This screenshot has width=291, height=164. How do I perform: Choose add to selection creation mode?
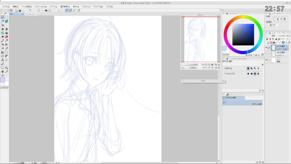click(x=251, y=68)
